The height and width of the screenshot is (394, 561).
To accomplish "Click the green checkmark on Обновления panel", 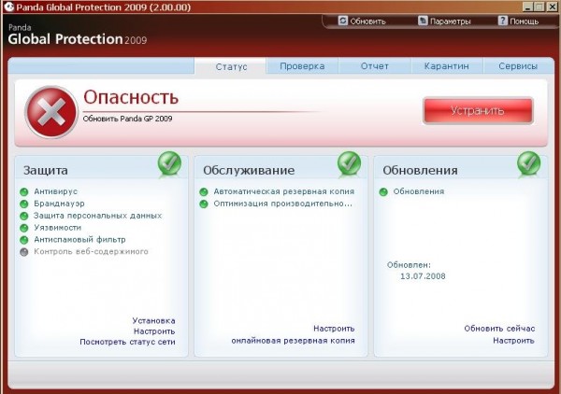I will (x=529, y=163).
